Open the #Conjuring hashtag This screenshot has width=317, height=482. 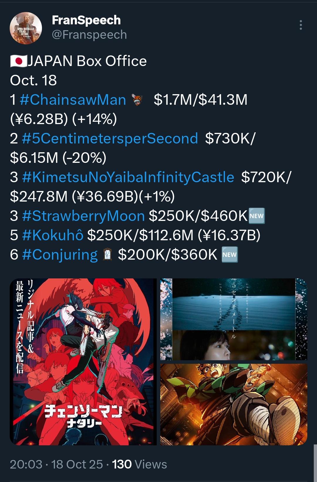click(x=60, y=255)
